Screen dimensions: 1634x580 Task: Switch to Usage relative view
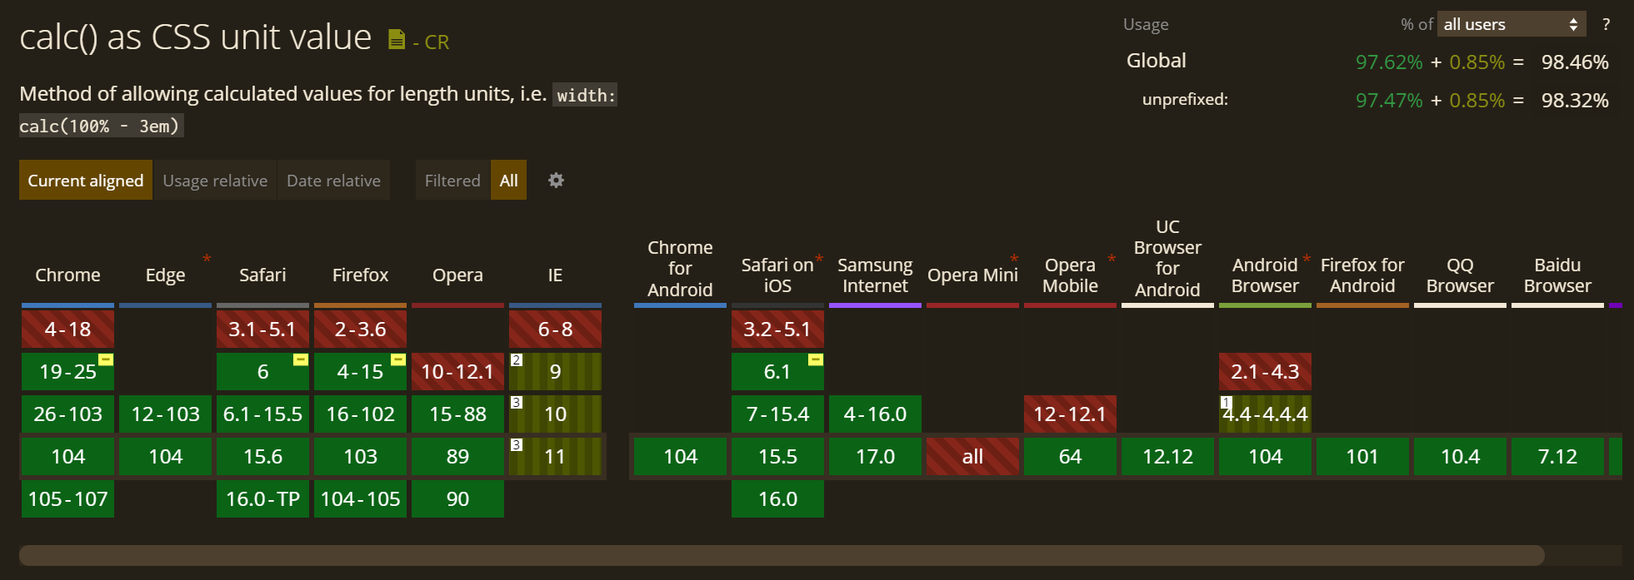click(215, 180)
